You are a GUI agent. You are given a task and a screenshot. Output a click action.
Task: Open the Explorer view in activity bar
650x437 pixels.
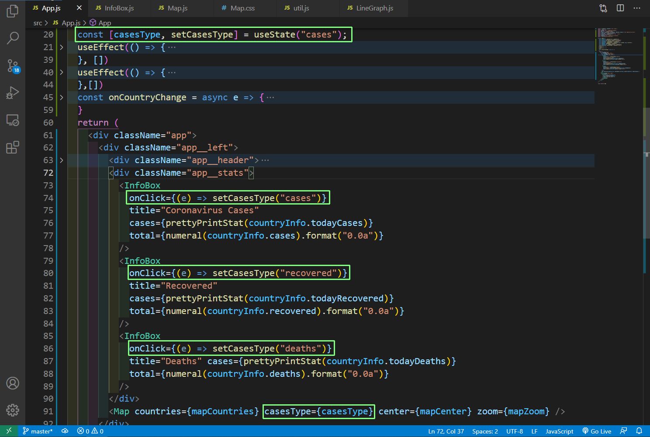point(13,11)
